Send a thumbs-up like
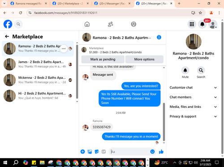 coord(161,152)
